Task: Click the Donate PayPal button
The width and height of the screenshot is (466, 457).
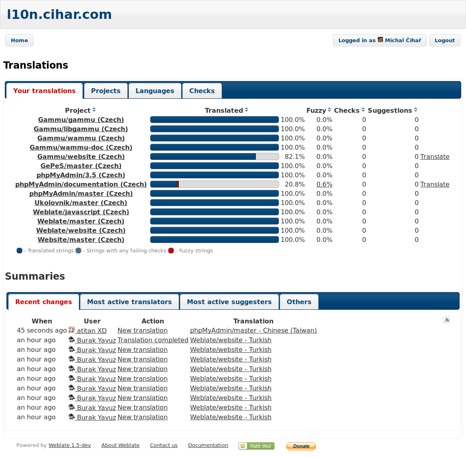Action: (x=301, y=446)
